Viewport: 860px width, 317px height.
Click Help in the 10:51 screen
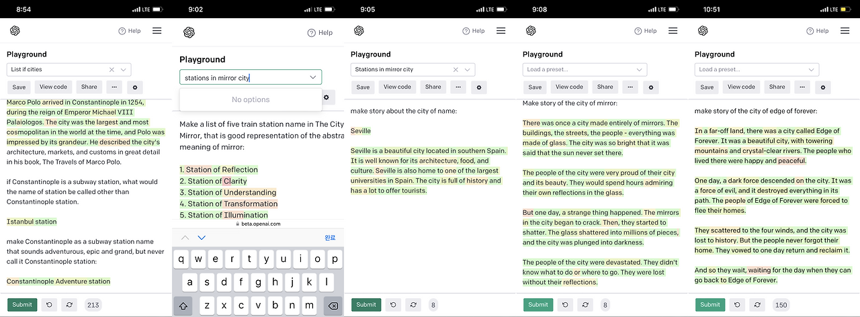pos(816,31)
